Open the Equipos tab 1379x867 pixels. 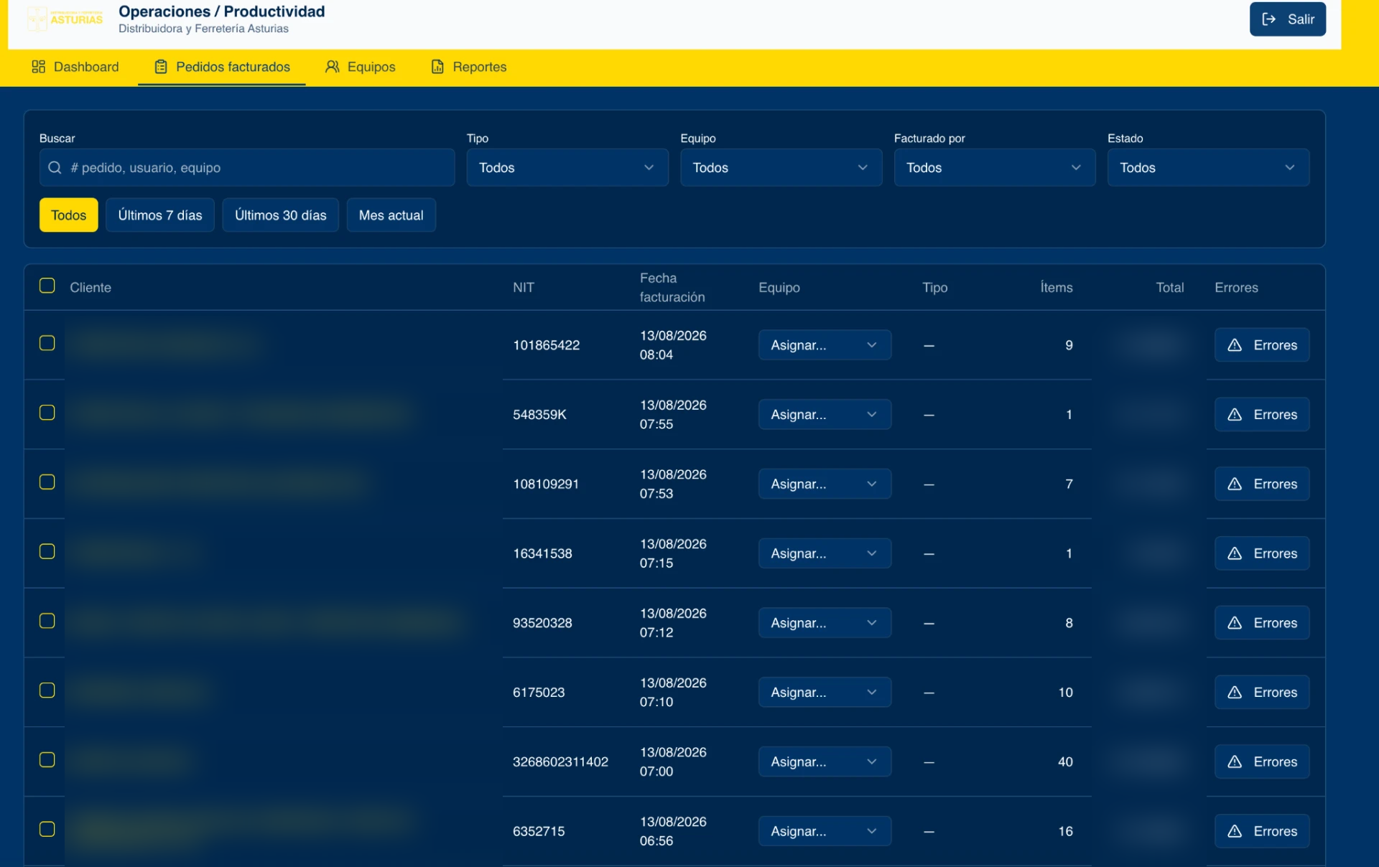coord(361,67)
